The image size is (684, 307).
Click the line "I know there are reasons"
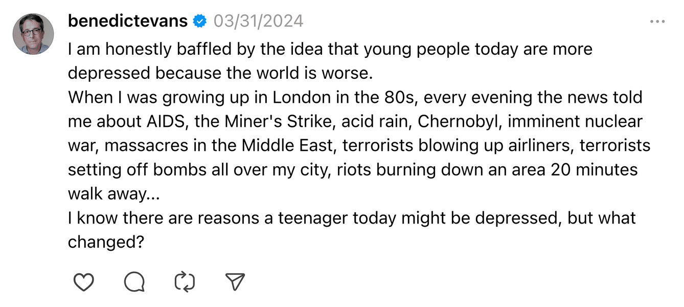click(352, 217)
